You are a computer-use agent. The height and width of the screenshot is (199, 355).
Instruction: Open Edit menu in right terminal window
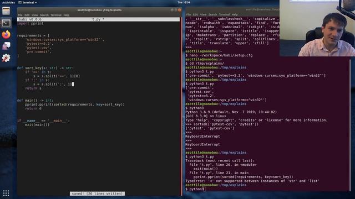(x=195, y=14)
